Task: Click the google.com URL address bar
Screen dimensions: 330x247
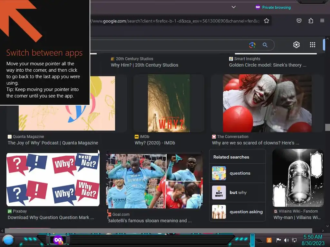Action: (175, 21)
